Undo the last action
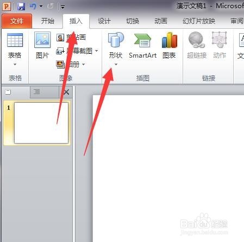Viewport: 244px width, 242px height. [x=33, y=7]
